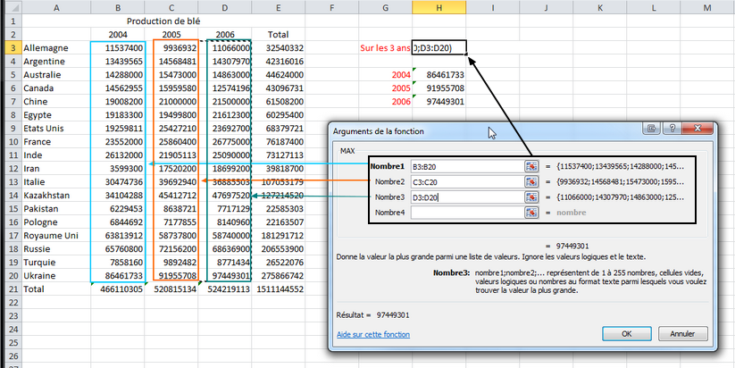Click the cell with value 72156200
The width and height of the screenshot is (735, 368).
point(171,249)
